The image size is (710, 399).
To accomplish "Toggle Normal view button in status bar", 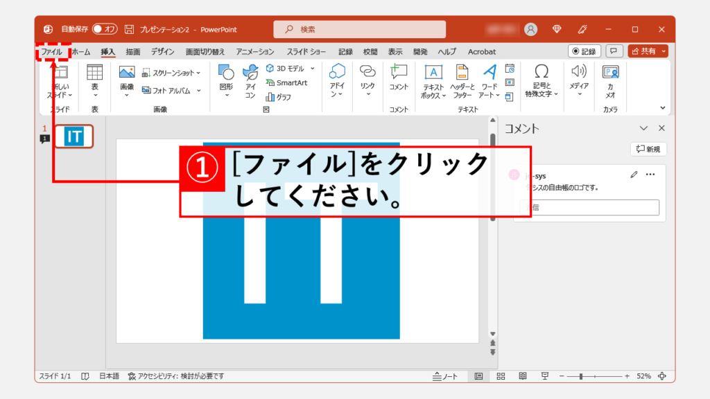I will (x=479, y=376).
